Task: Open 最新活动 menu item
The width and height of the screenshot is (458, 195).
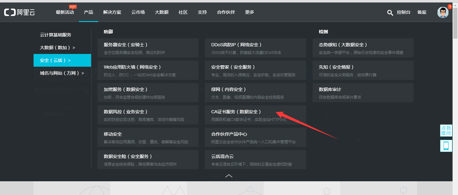Action: point(65,12)
